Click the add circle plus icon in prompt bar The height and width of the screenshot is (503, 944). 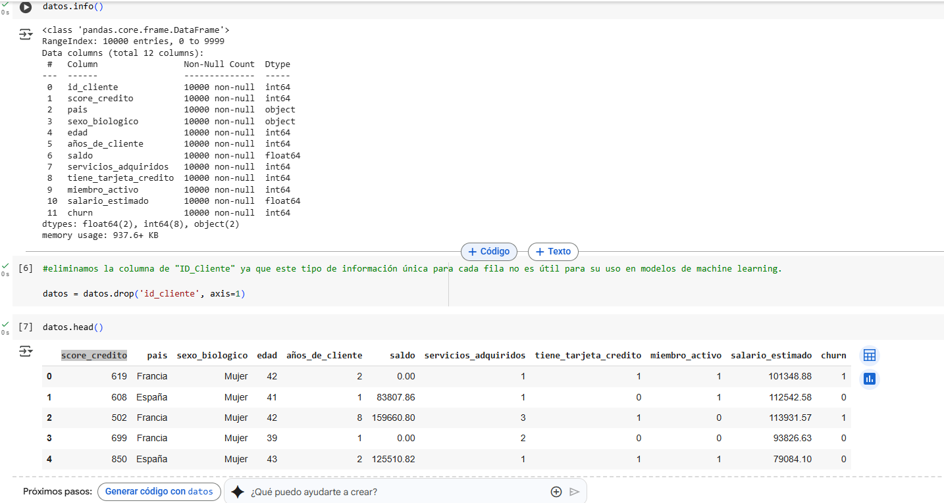coord(556,492)
